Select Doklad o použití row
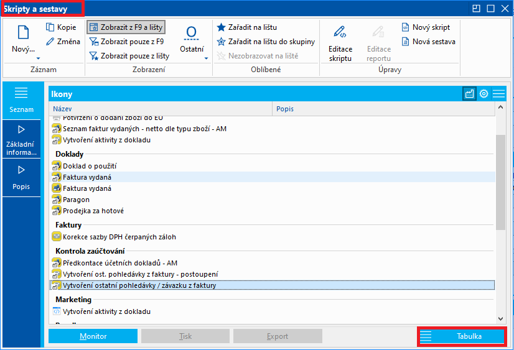514x350 pixels. click(272, 166)
